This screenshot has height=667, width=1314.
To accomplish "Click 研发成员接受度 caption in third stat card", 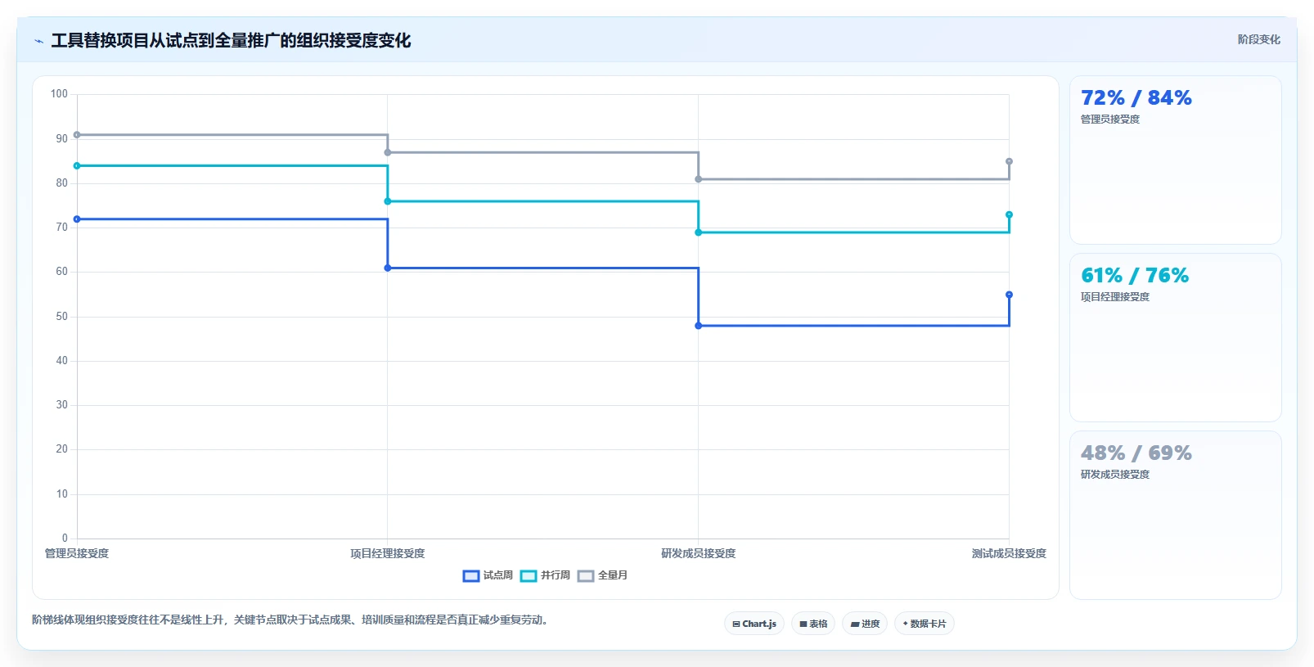I will click(x=1114, y=475).
